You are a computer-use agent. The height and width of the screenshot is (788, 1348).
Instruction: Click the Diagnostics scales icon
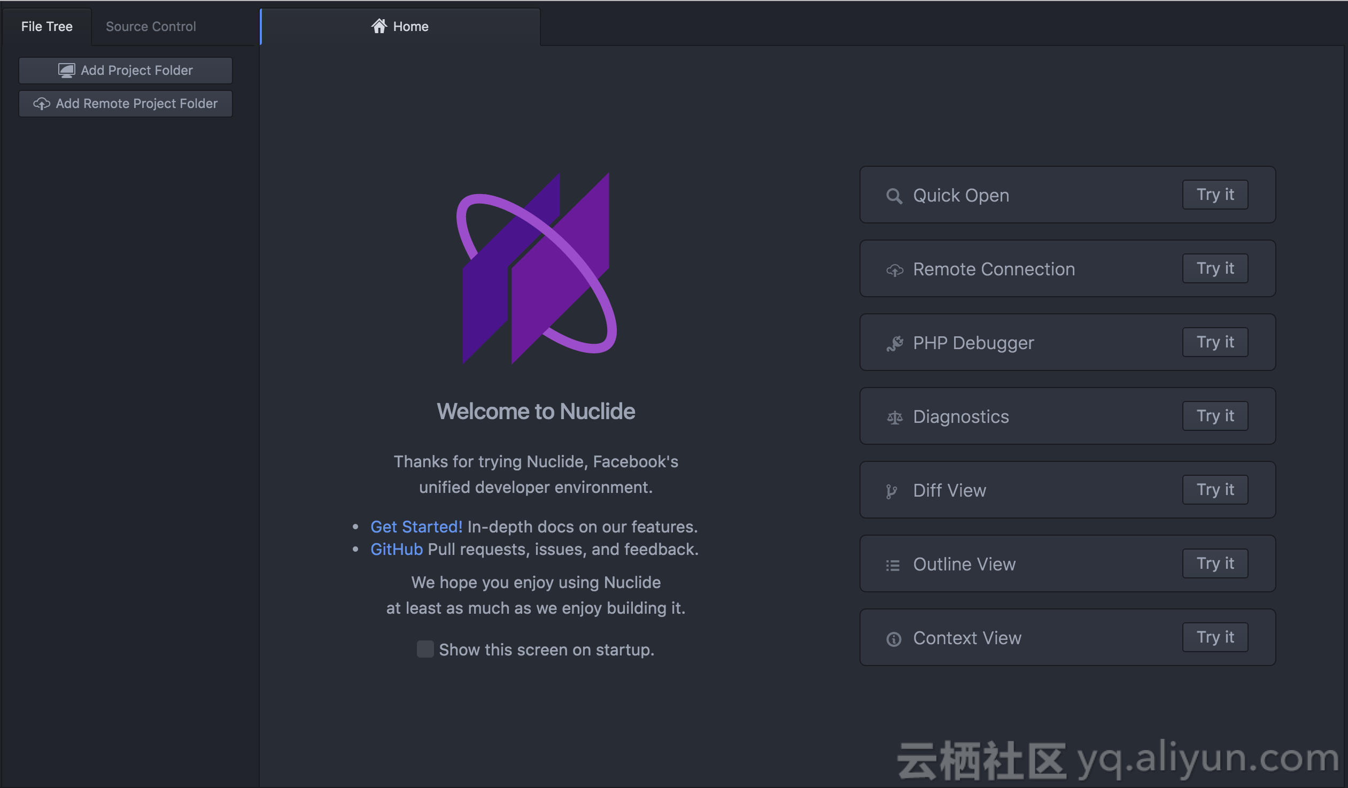coord(894,418)
